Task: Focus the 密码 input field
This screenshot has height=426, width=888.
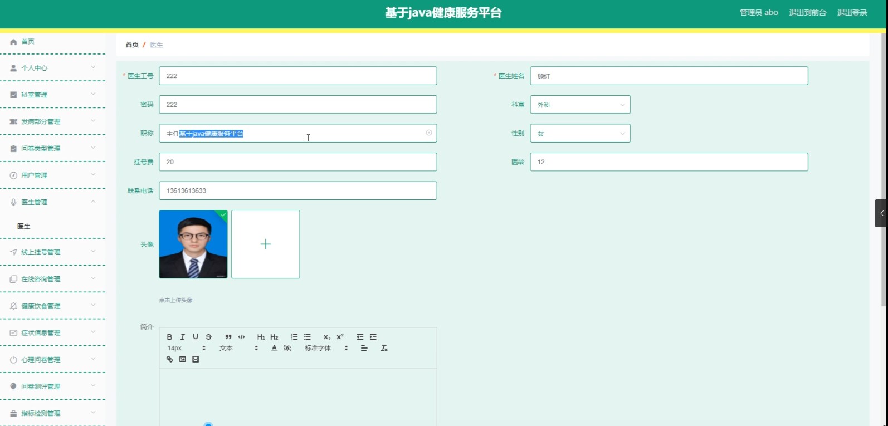Action: pos(298,104)
